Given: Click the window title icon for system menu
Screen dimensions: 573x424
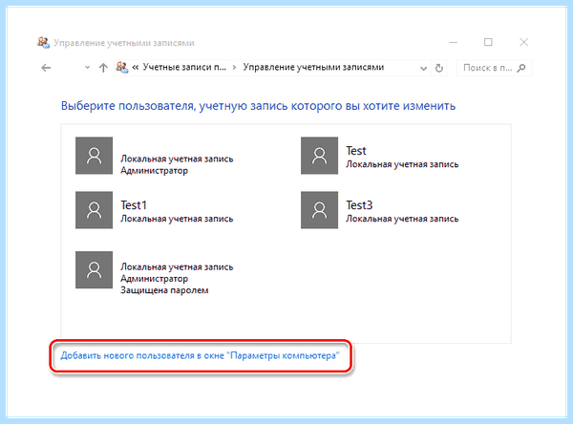Looking at the screenshot, I should (x=43, y=42).
